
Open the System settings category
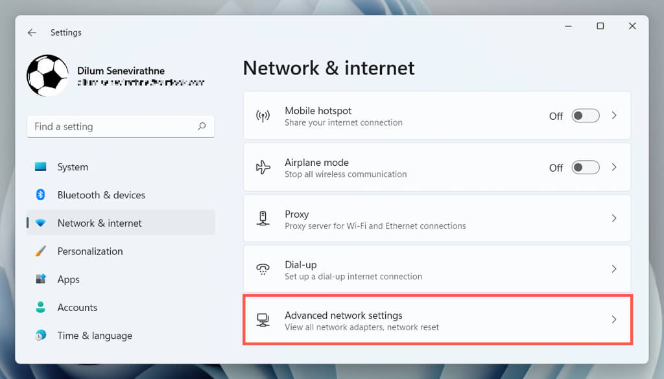(73, 167)
